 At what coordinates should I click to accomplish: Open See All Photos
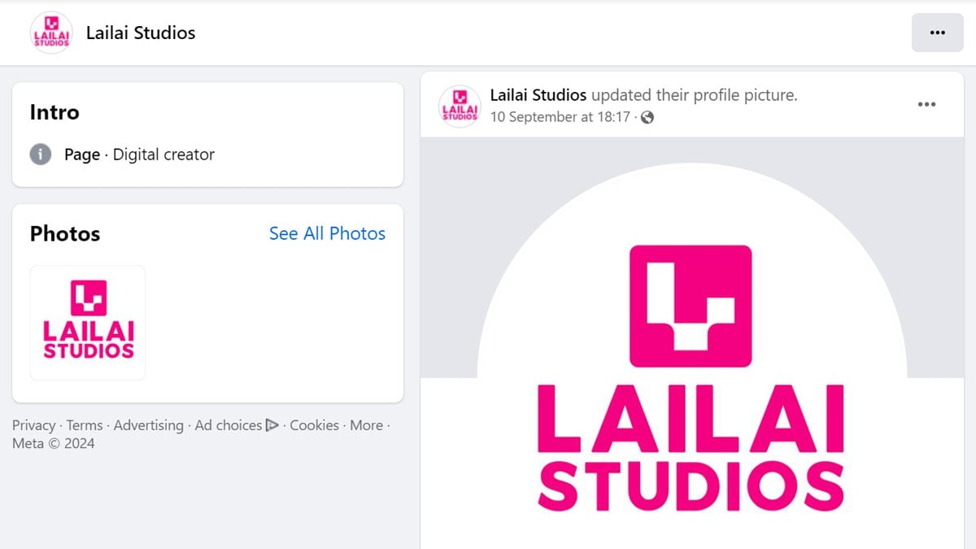[327, 233]
